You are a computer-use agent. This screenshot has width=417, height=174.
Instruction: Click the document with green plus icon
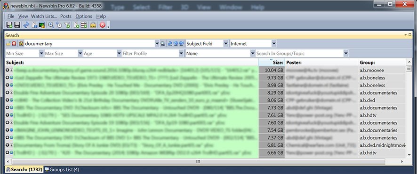coord(76,25)
